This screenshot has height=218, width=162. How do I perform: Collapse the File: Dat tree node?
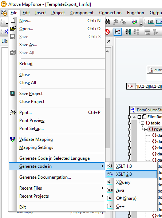click(139, 117)
